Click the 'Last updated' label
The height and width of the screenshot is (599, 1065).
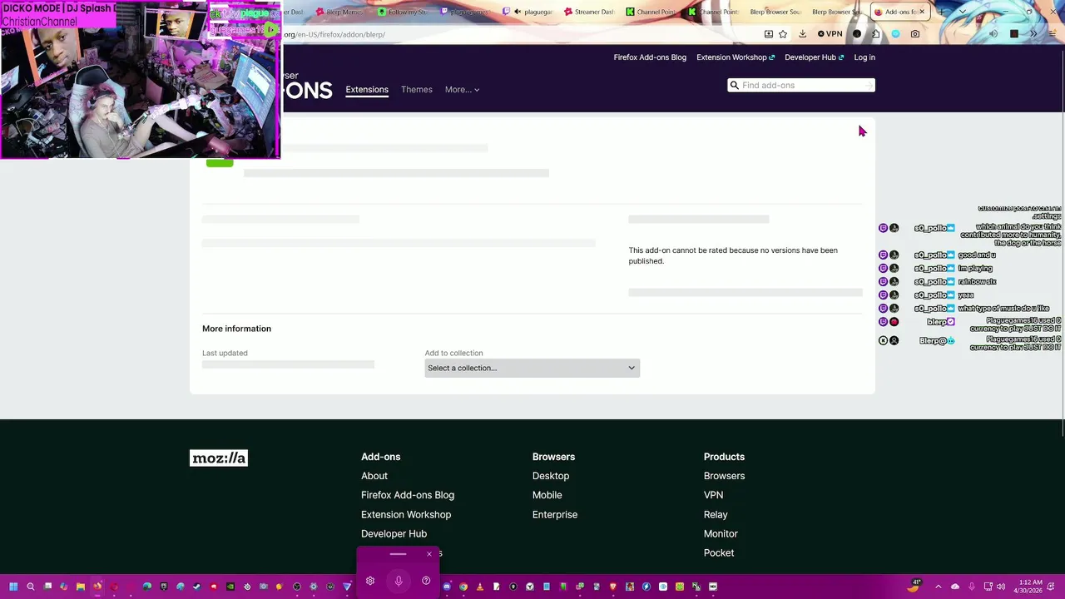225,353
